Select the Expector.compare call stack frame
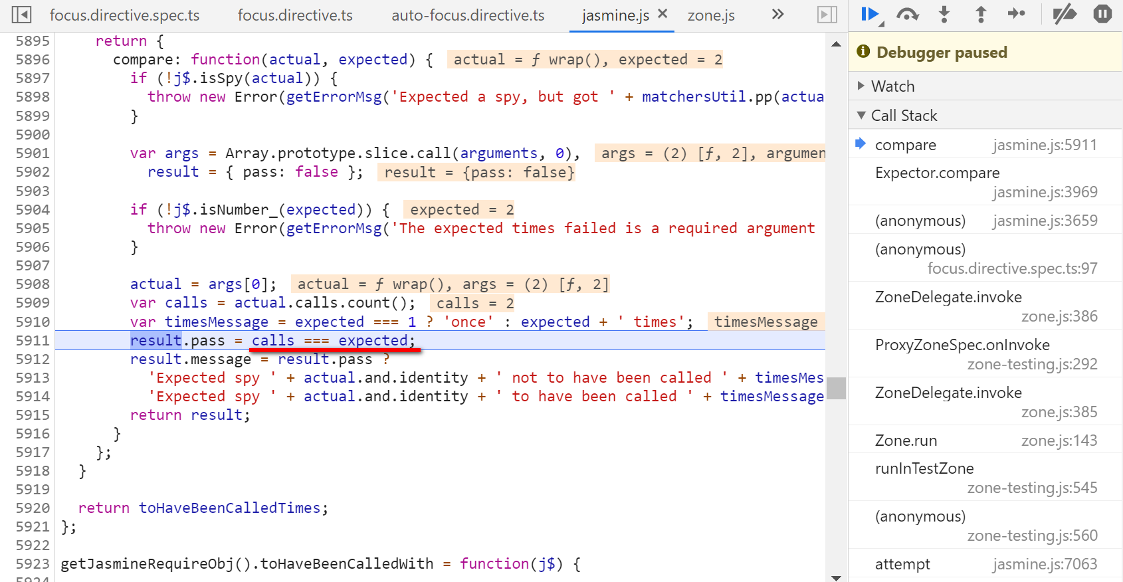This screenshot has width=1123, height=582. (985, 182)
